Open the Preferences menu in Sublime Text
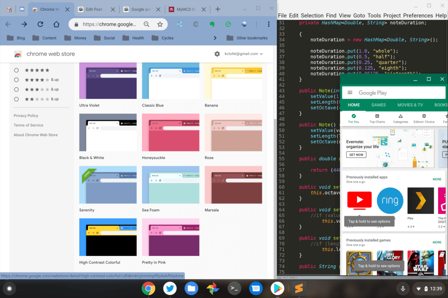This screenshot has height=298, width=448. click(x=418, y=15)
